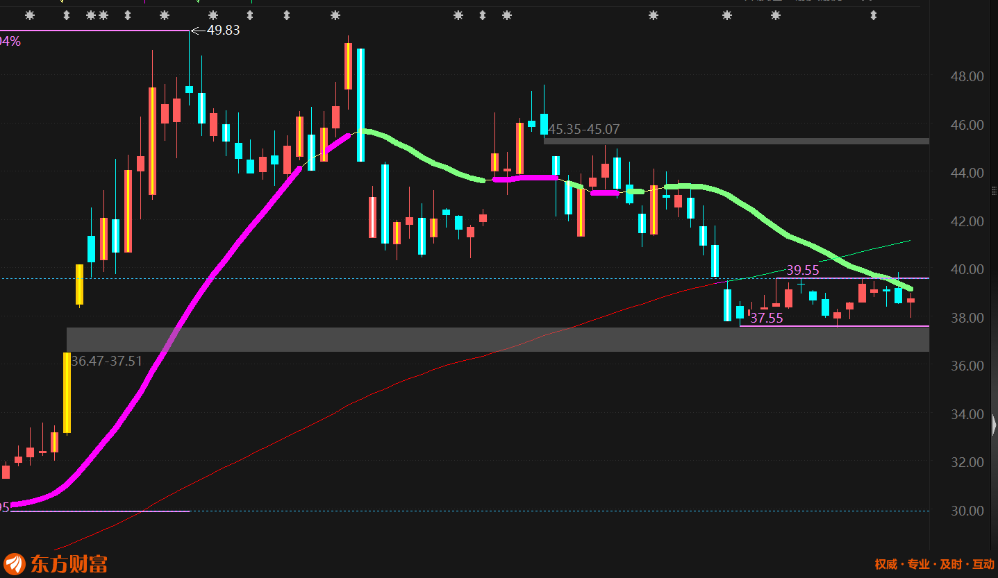Select the 49.83 high price label
Screen dimensions: 998x578
(223, 30)
